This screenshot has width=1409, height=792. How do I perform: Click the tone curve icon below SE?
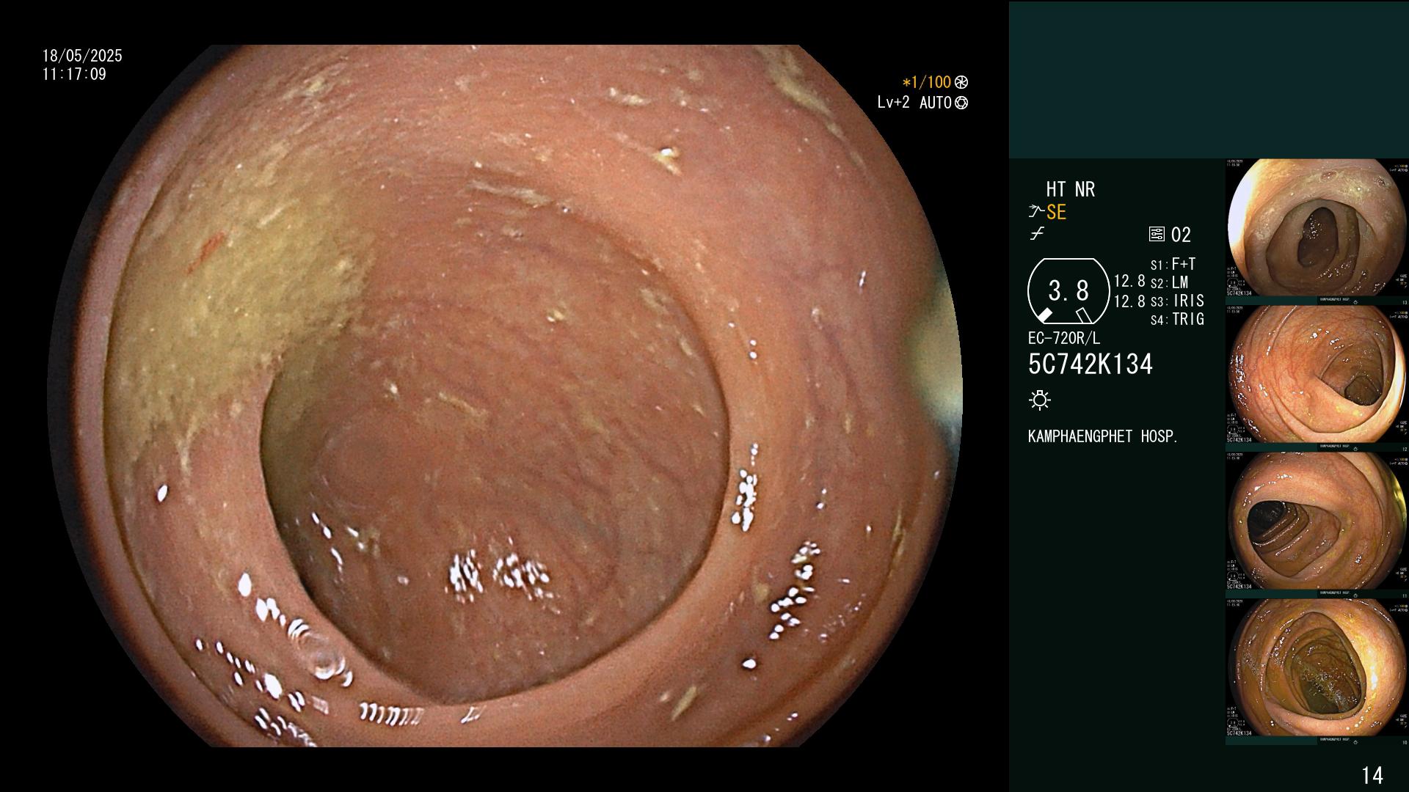[1037, 234]
